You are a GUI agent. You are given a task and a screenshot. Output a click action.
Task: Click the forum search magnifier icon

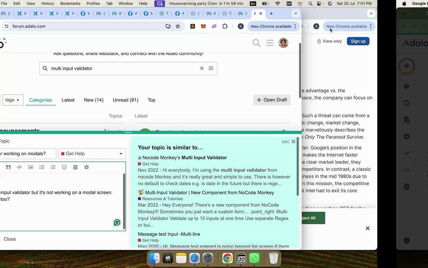click(x=256, y=43)
